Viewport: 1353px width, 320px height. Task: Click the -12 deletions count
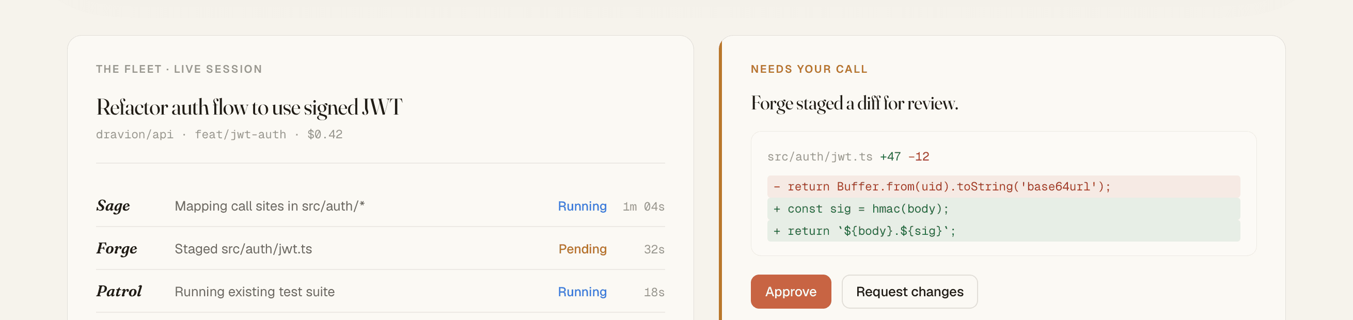919,157
